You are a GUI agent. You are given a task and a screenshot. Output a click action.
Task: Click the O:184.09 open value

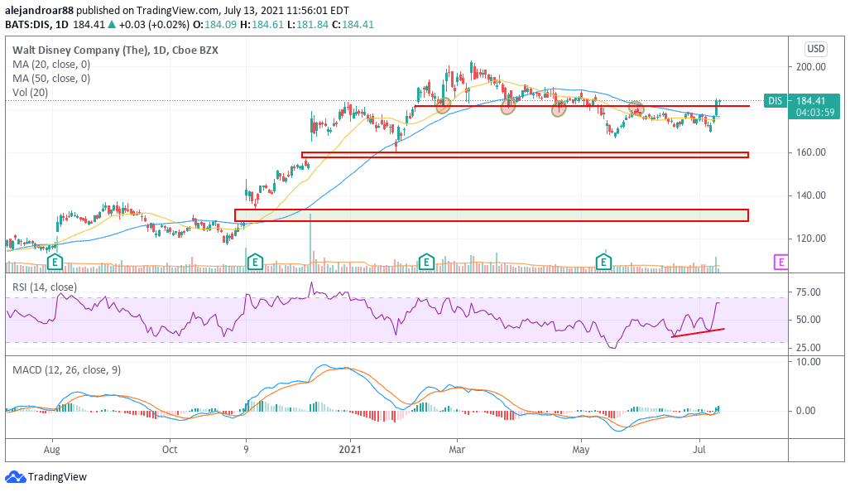coord(214,24)
